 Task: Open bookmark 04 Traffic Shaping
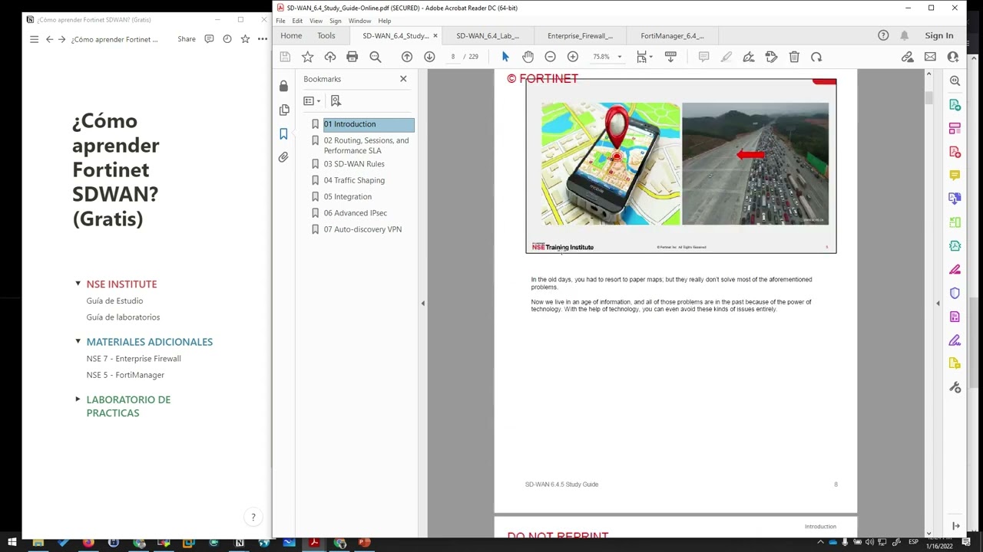pyautogui.click(x=354, y=180)
